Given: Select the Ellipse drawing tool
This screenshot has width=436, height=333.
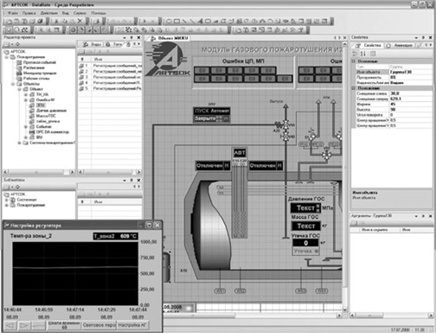Looking at the screenshot, I should (170, 21).
